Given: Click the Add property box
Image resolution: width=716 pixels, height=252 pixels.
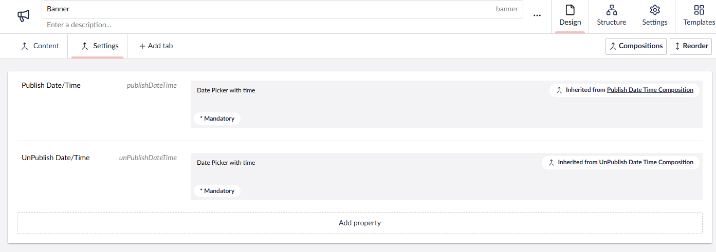Looking at the screenshot, I should (359, 223).
